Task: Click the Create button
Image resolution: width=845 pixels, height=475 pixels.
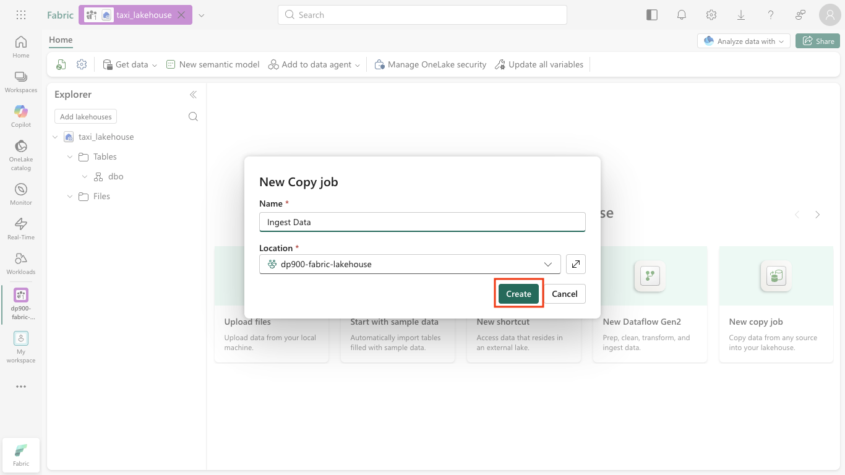Action: pyautogui.click(x=518, y=294)
